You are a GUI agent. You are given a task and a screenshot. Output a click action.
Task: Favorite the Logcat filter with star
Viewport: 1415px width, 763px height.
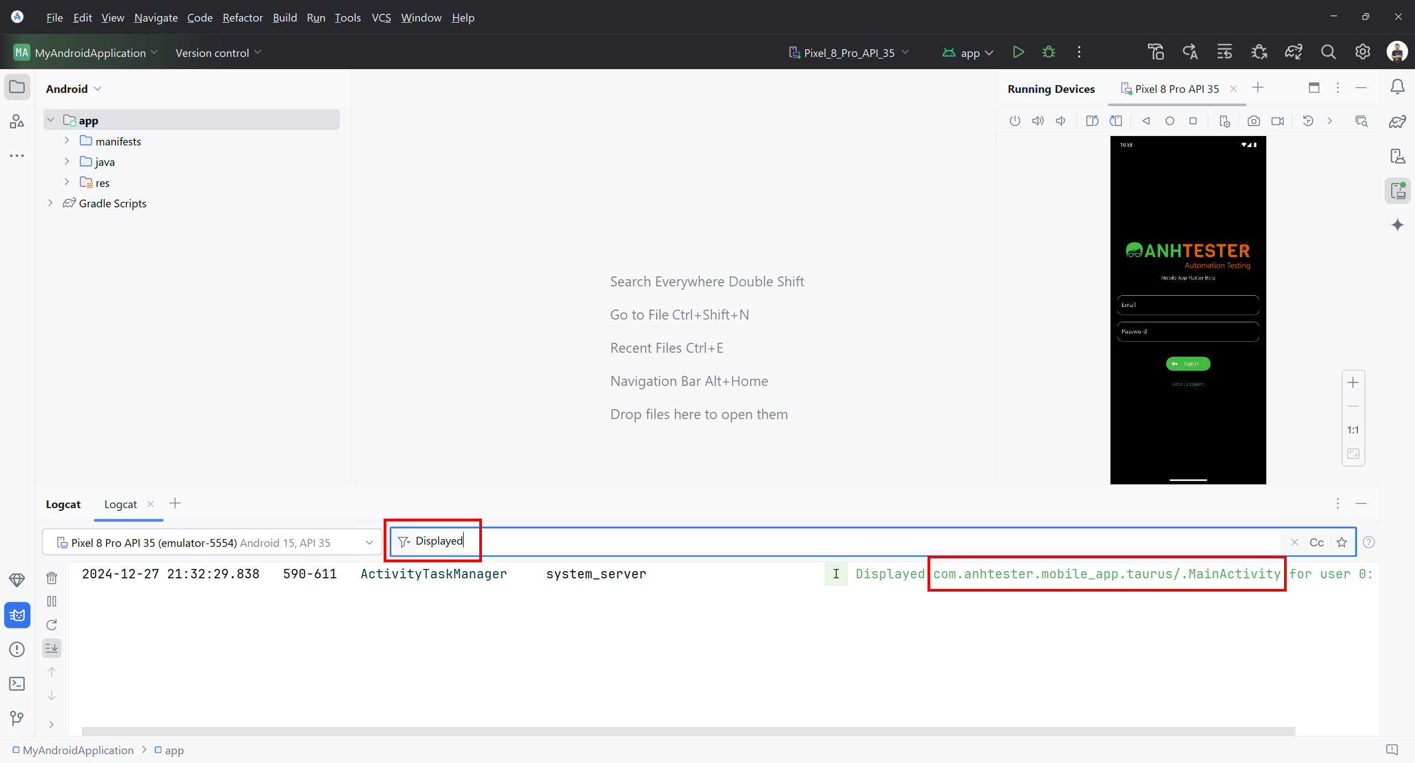tap(1341, 542)
